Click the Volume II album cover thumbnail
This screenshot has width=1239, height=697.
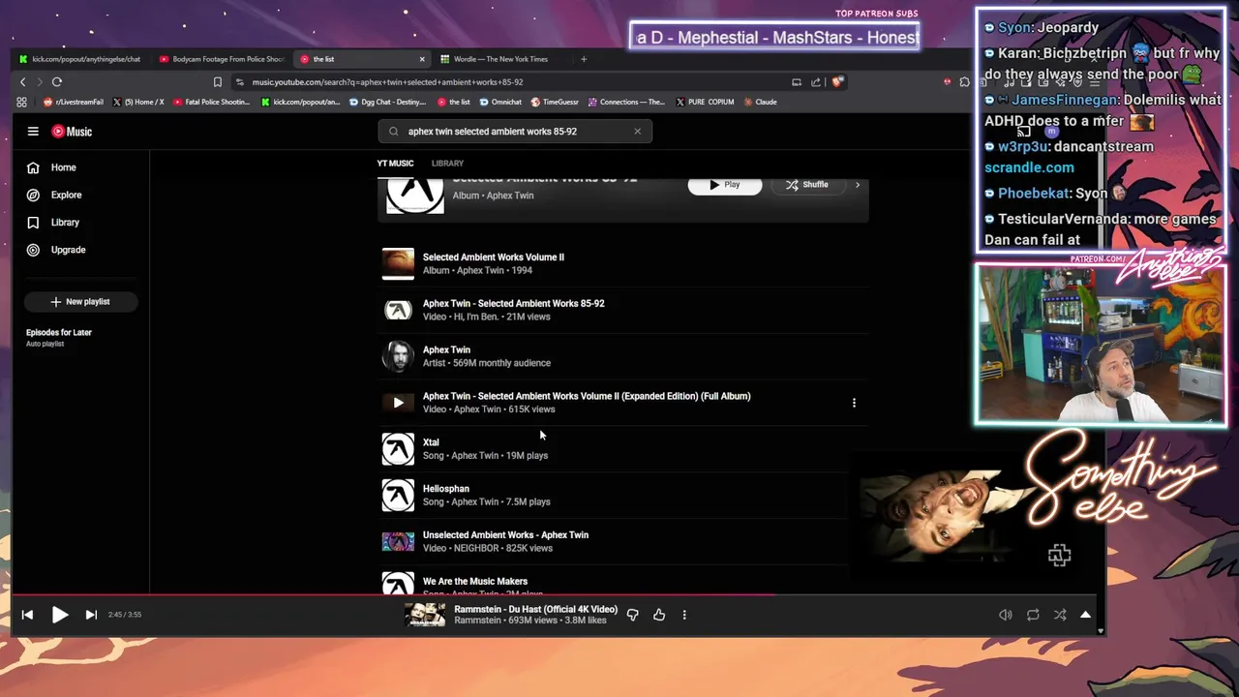[398, 263]
